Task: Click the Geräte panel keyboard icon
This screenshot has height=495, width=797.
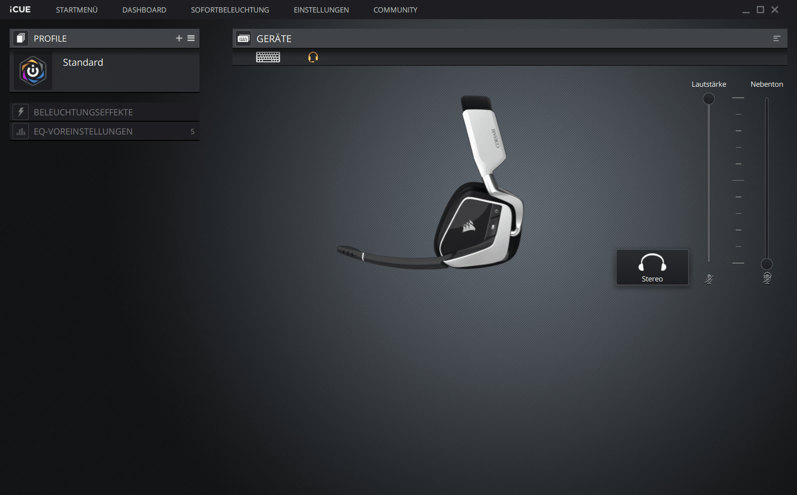Action: click(243, 38)
